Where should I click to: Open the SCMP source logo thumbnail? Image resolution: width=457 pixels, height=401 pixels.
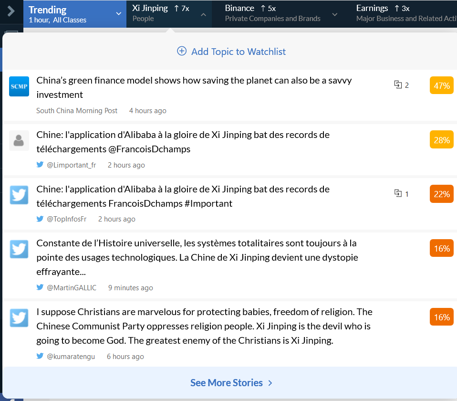coord(19,86)
